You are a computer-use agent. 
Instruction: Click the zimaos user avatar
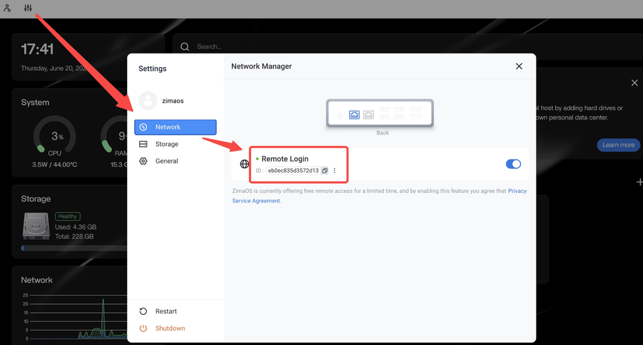pos(148,101)
